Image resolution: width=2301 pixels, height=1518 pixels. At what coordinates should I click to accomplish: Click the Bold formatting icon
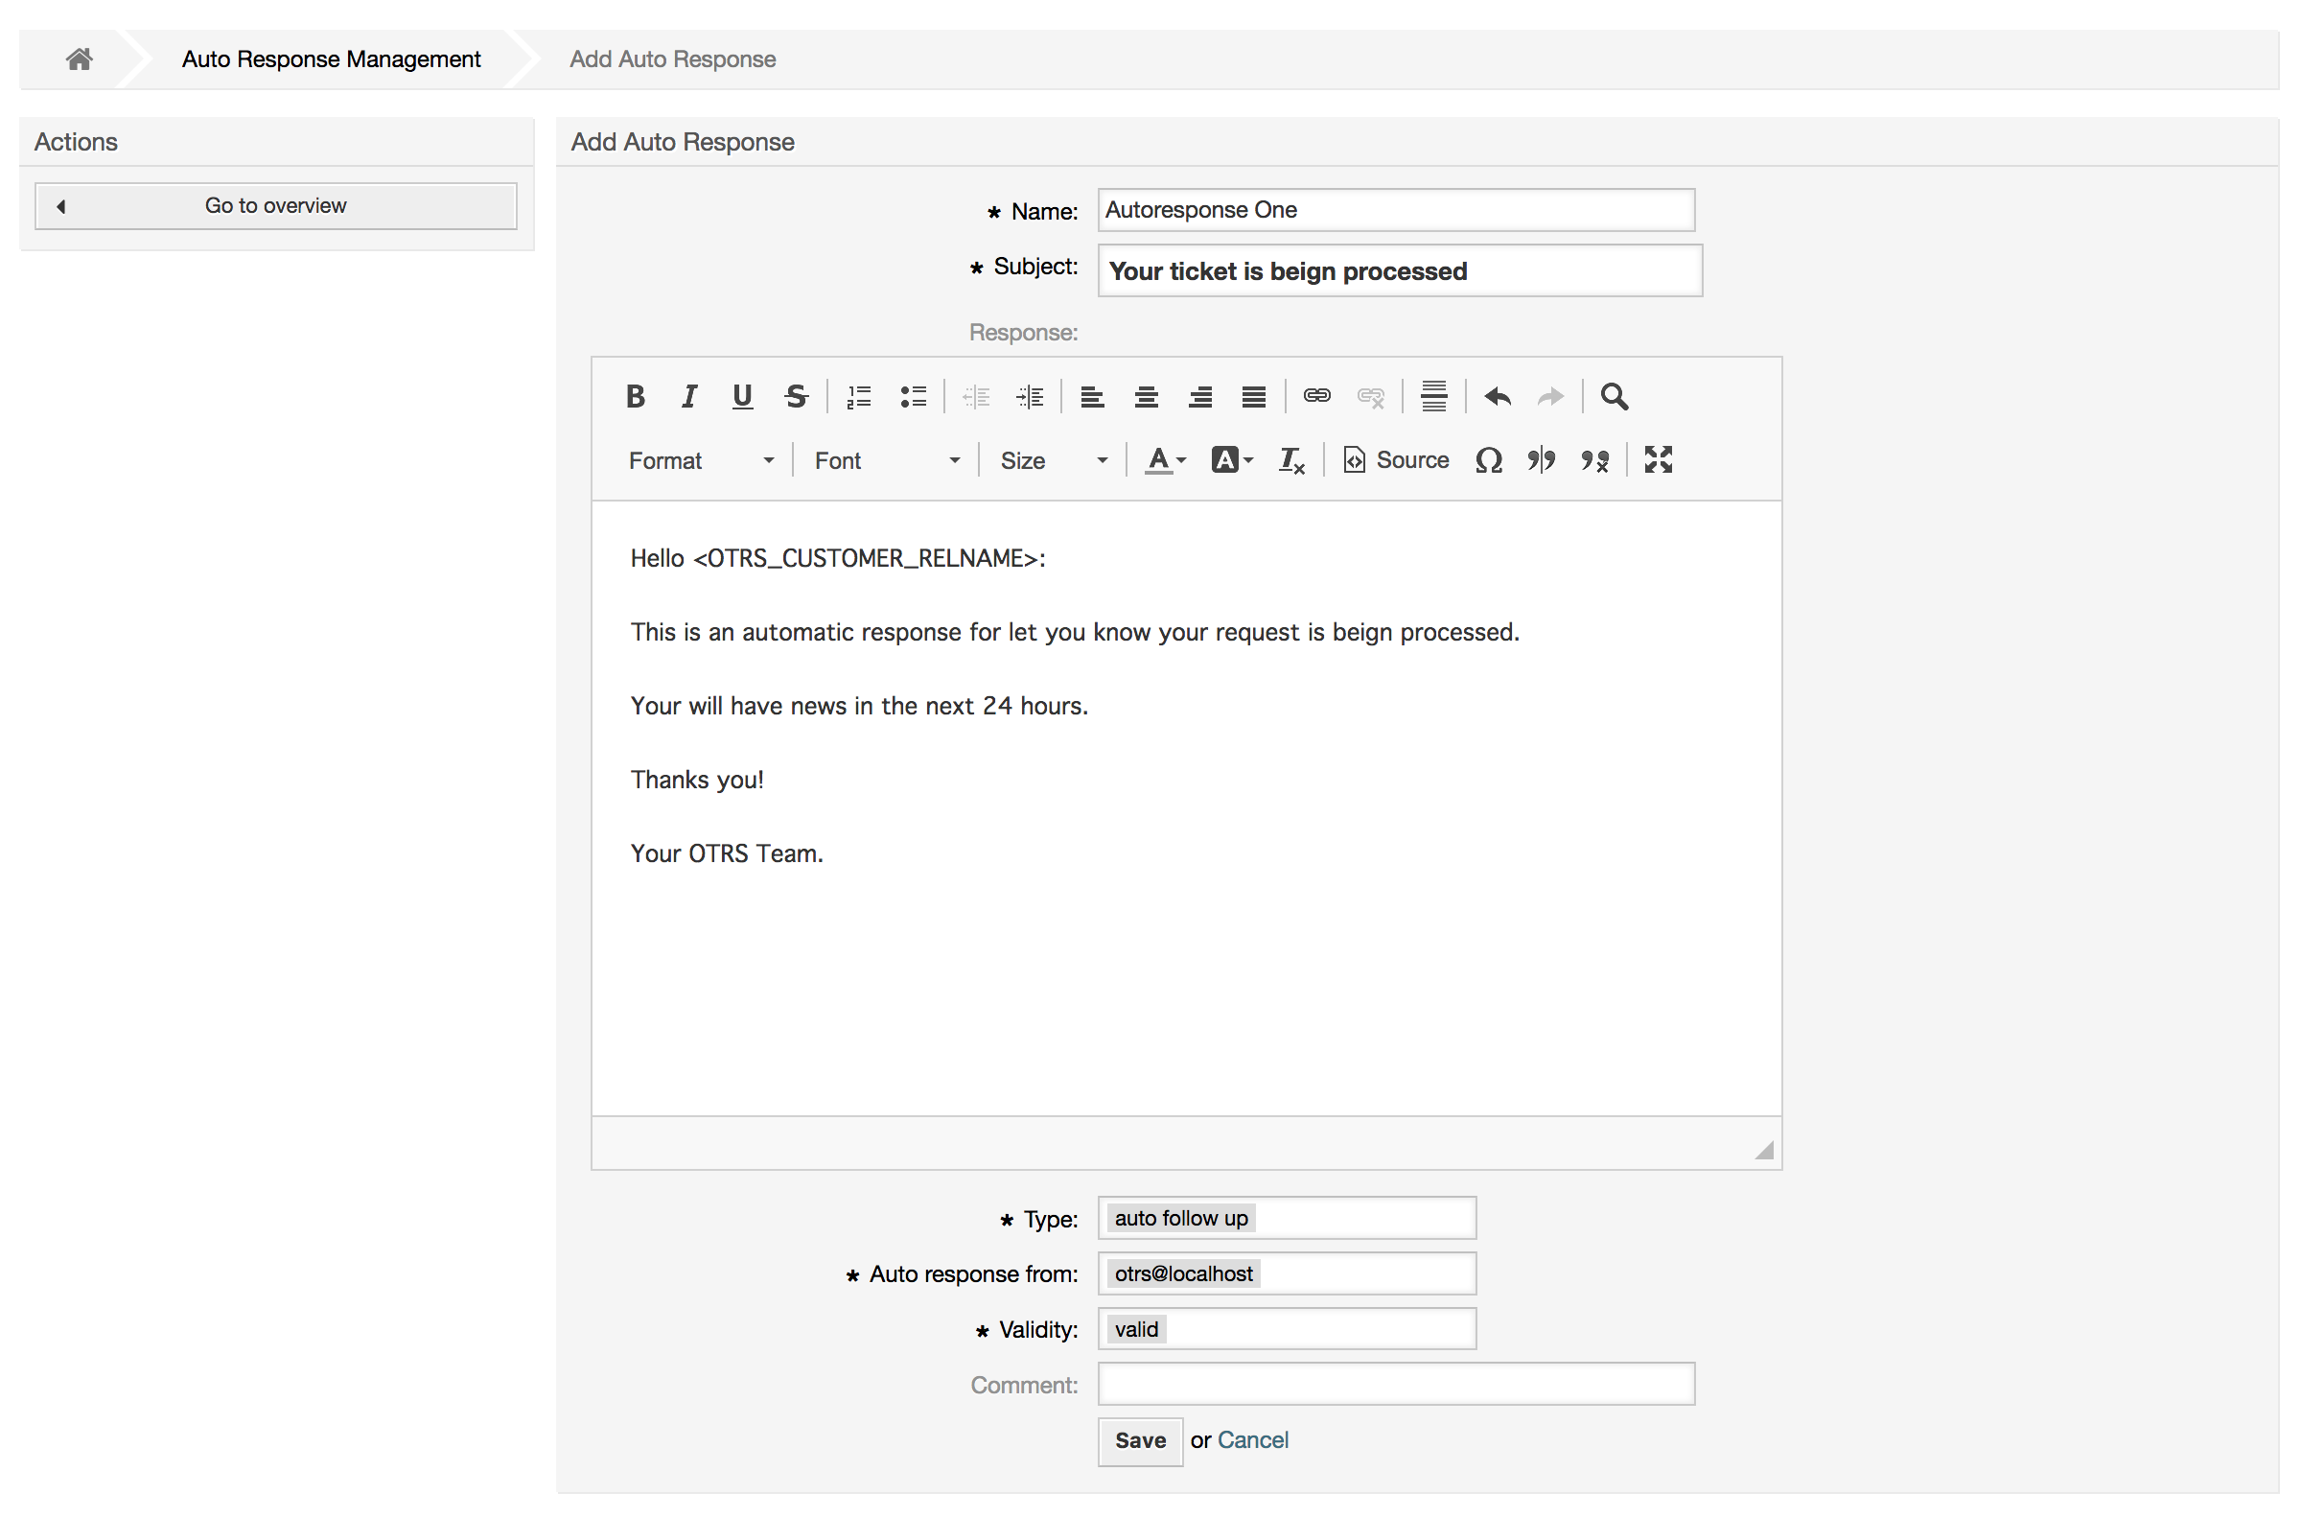[x=635, y=395]
